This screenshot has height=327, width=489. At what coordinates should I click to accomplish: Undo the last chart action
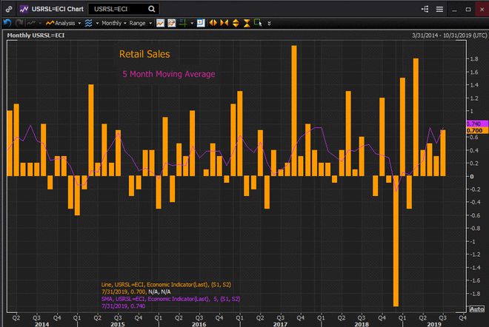(7, 23)
